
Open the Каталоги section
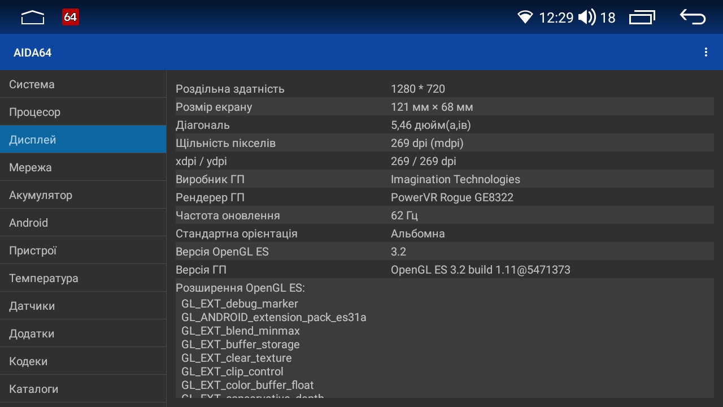coord(83,389)
